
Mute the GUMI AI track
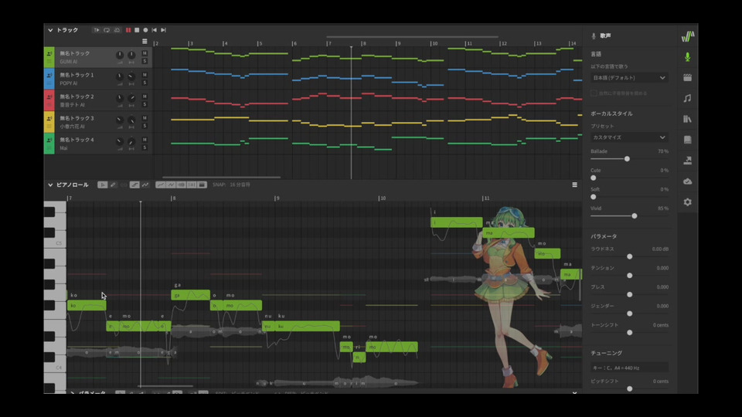pyautogui.click(x=145, y=53)
